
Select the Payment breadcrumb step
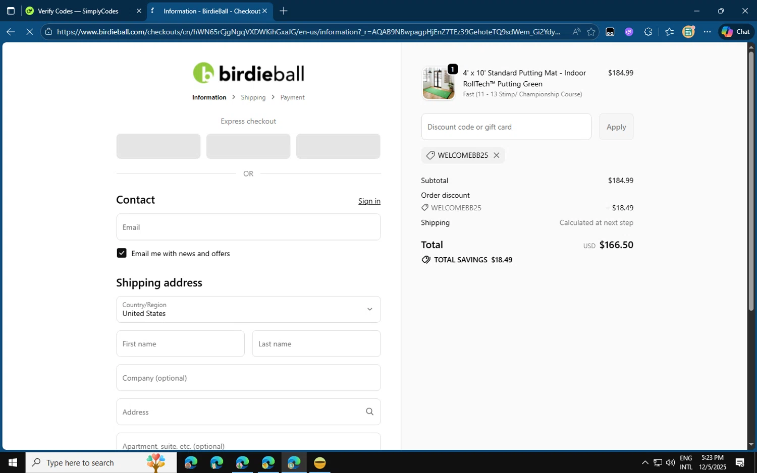[x=292, y=97]
